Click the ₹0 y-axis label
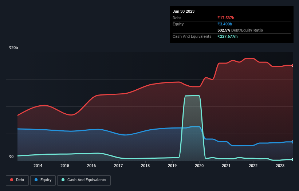Image resolution: width=299 pixels, height=191 pixels. (x=11, y=157)
